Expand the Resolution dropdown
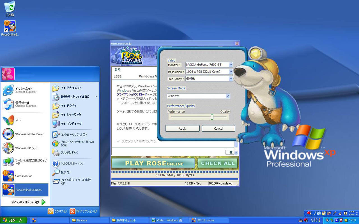This screenshot has width=359, height=224. click(x=231, y=72)
